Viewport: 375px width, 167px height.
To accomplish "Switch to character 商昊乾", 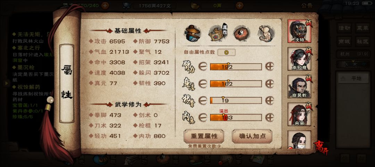I will pos(299,86).
